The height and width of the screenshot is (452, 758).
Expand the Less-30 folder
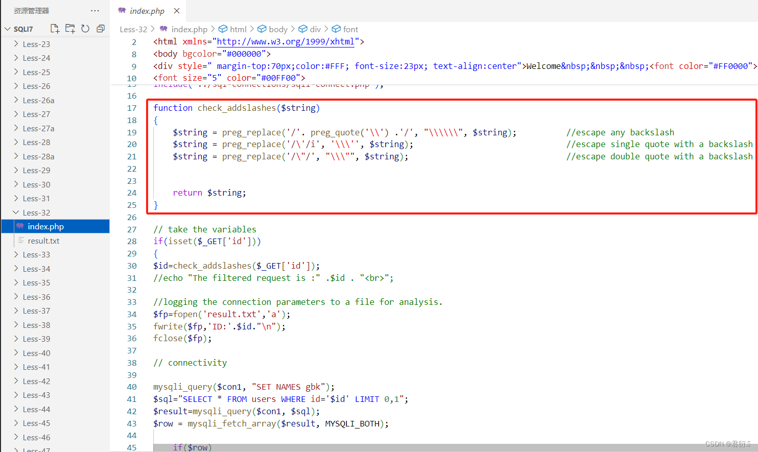(55, 184)
